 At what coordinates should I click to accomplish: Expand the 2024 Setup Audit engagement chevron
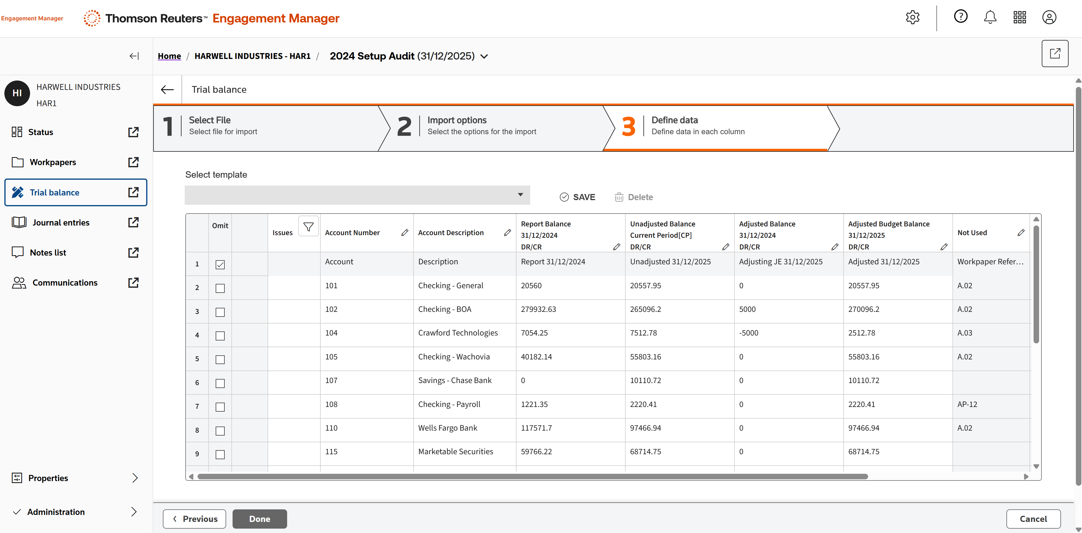(x=484, y=56)
